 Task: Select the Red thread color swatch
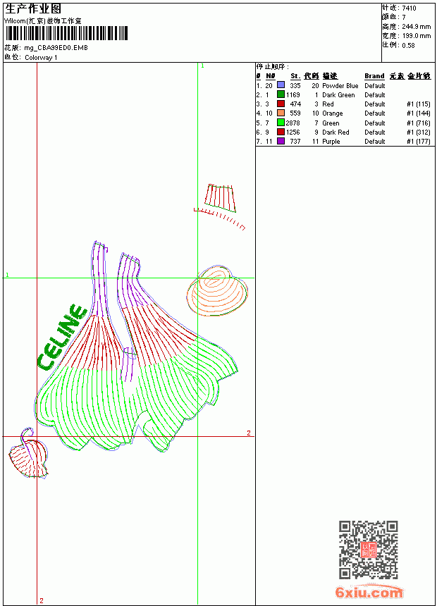click(281, 104)
